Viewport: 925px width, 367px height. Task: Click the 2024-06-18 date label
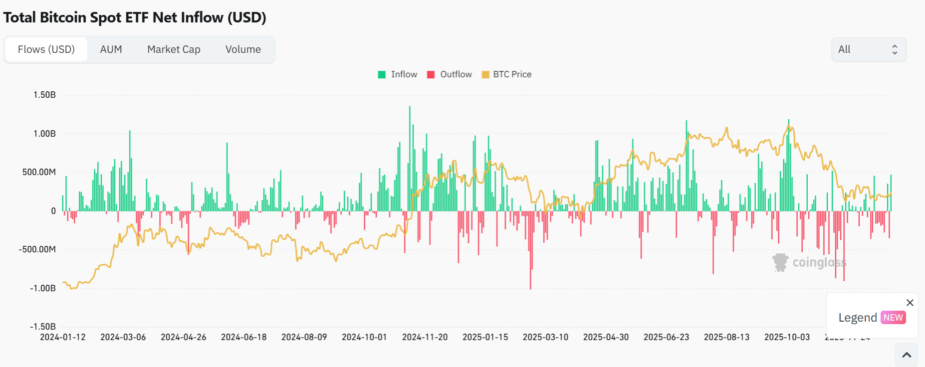point(244,337)
